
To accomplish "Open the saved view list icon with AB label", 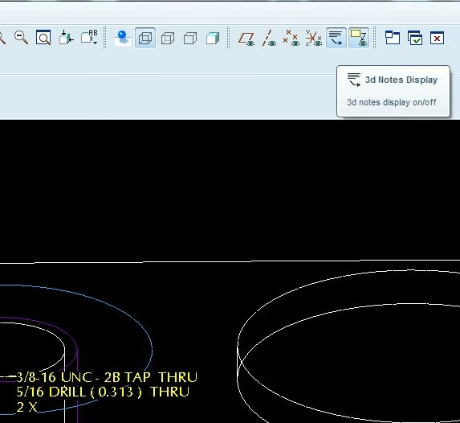I will [89, 38].
